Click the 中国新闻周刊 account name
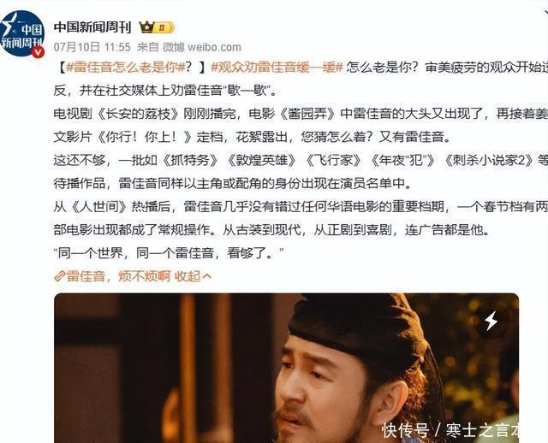 [92, 27]
